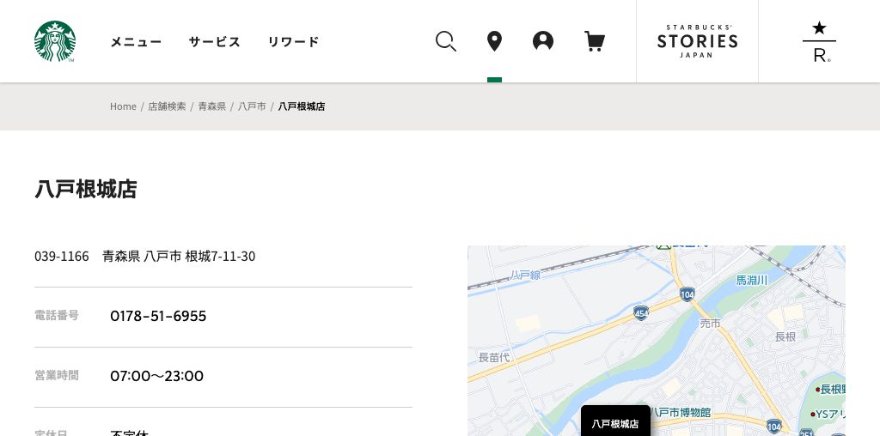The width and height of the screenshot is (880, 436).
Task: Open the search magnifier icon
Action: (446, 41)
